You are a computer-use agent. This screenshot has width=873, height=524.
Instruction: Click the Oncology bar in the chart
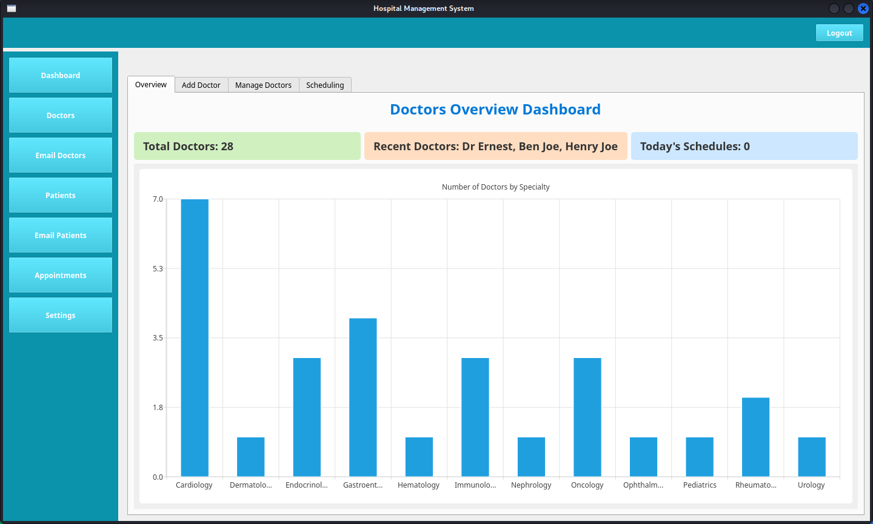coord(587,417)
